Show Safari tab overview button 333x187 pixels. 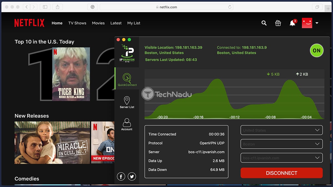(317, 7)
